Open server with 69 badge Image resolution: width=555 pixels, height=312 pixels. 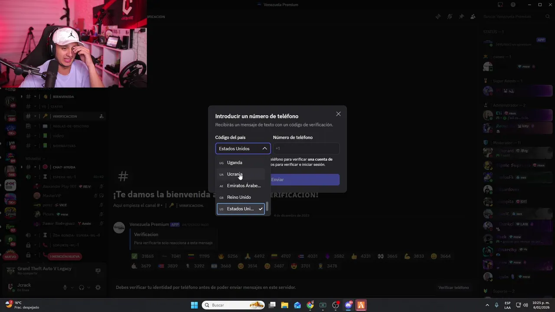pos(10,101)
